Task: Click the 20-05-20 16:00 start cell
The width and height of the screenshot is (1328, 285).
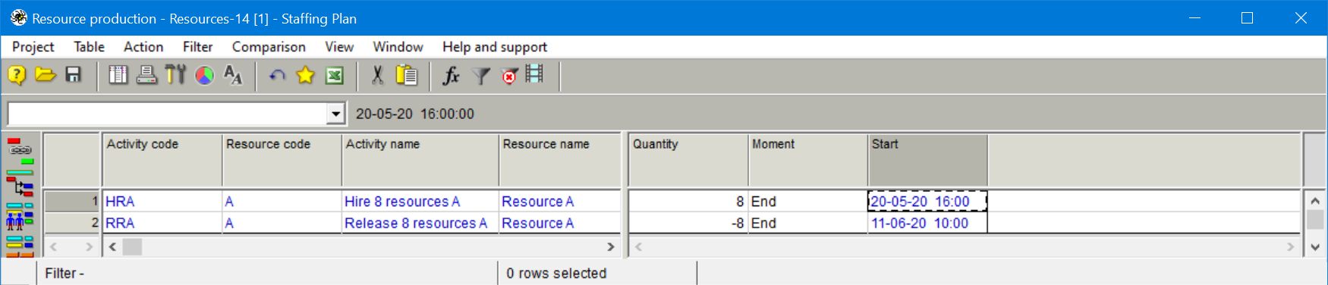Action: pos(927,202)
